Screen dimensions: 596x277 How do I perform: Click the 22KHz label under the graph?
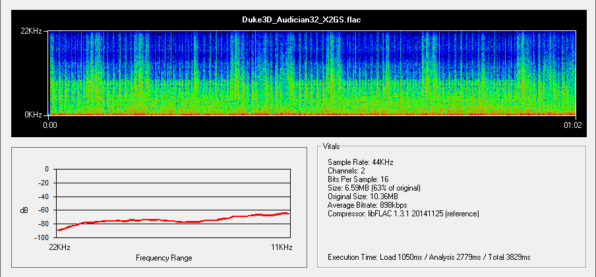[x=60, y=247]
